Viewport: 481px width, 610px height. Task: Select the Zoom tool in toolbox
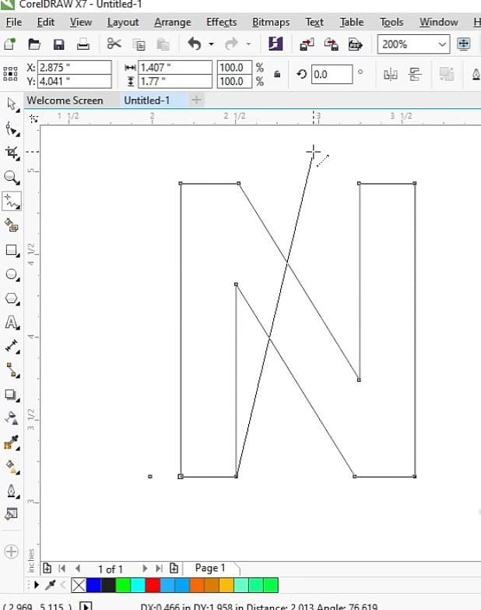[12, 178]
